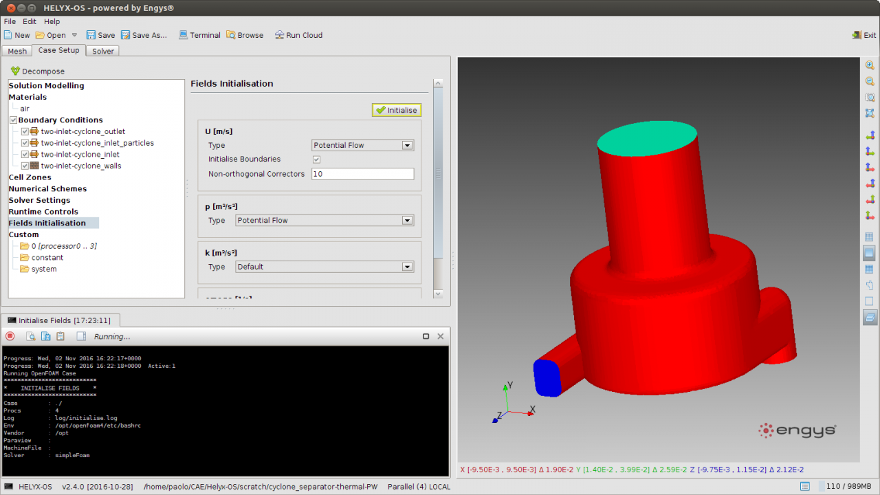Open the Terminal from the toolbar

point(199,35)
